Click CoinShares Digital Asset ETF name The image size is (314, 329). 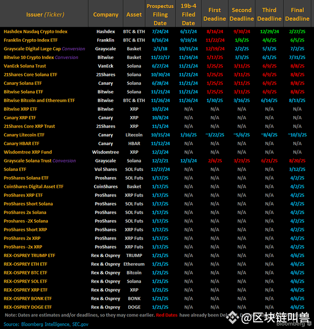(x=33, y=187)
